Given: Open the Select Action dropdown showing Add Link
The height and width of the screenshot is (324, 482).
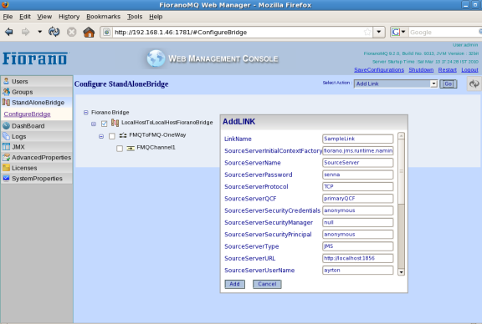Looking at the screenshot, I should (396, 84).
